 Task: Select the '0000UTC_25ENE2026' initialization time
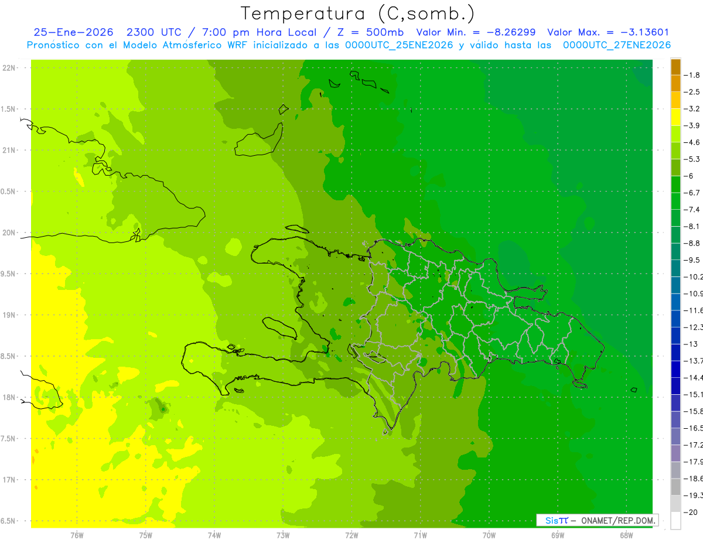click(400, 45)
